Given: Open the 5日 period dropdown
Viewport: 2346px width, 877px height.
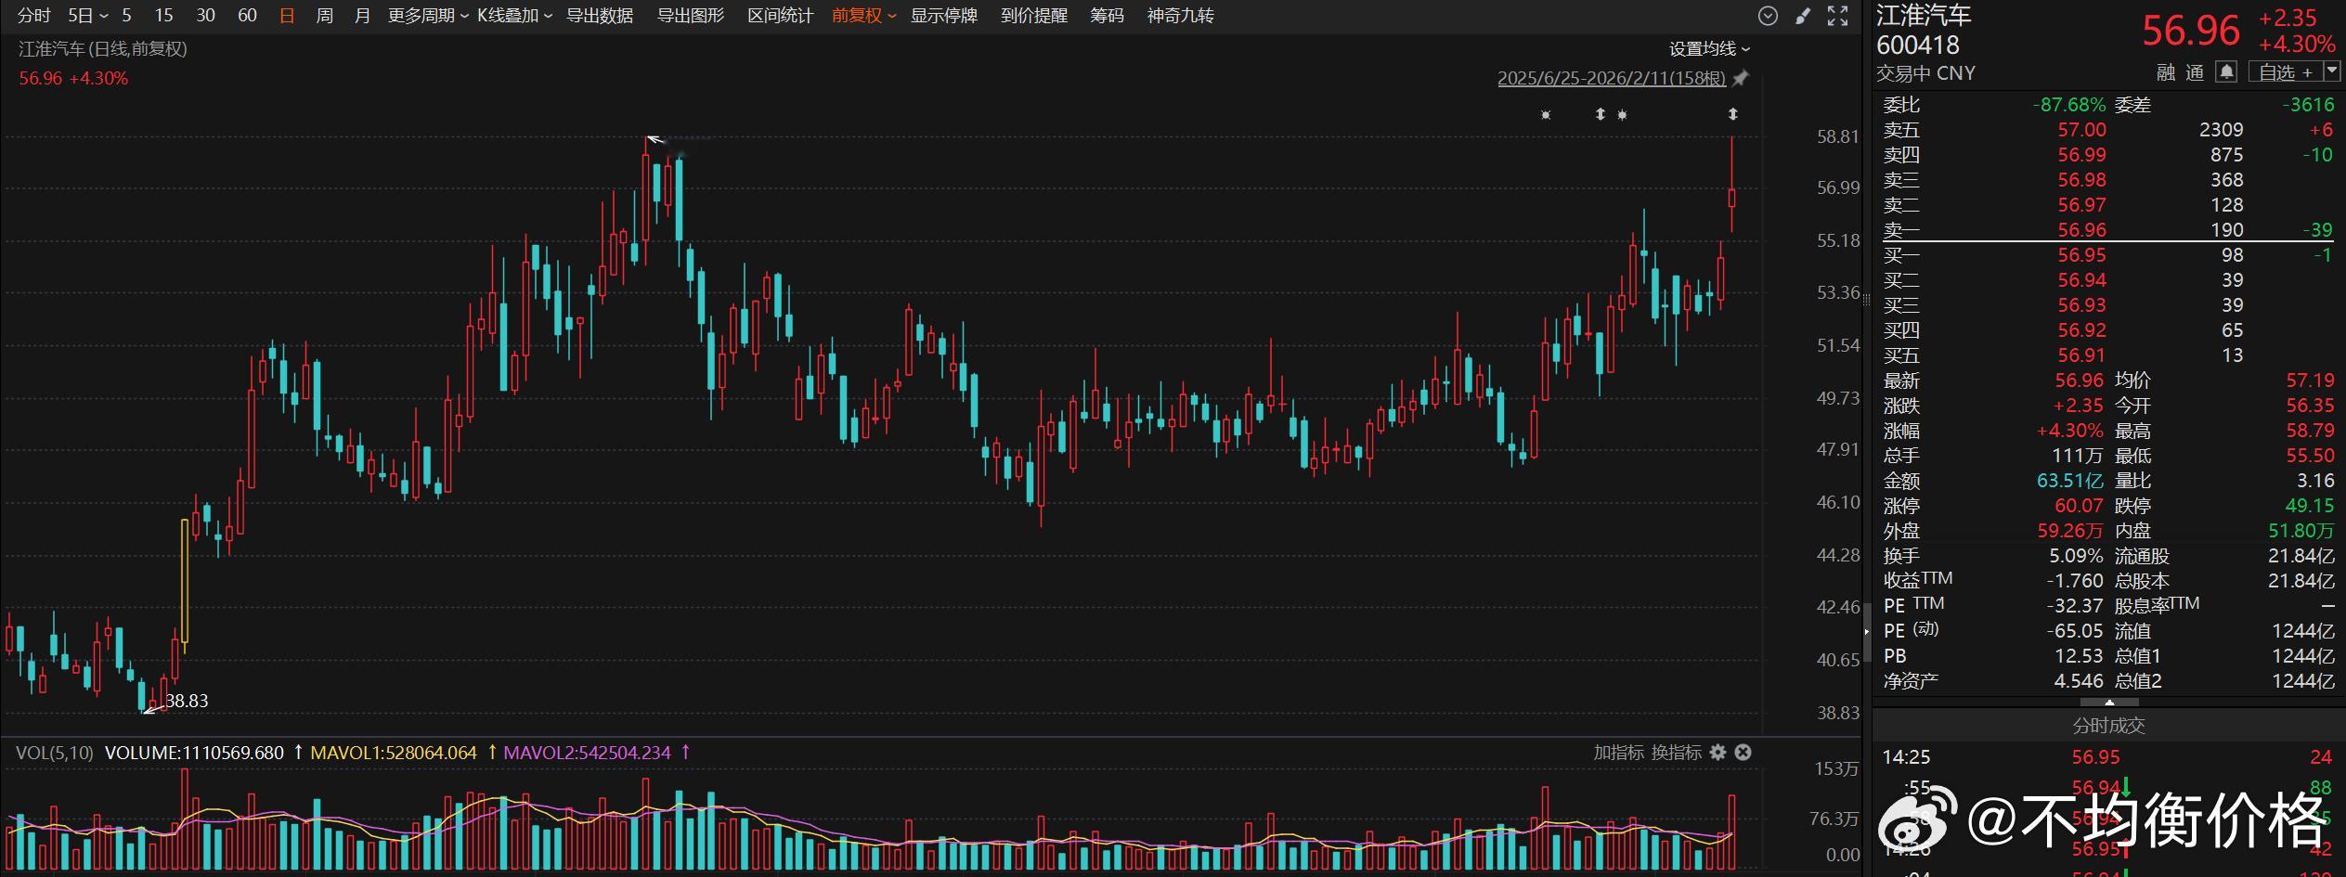Looking at the screenshot, I should pos(88,16).
